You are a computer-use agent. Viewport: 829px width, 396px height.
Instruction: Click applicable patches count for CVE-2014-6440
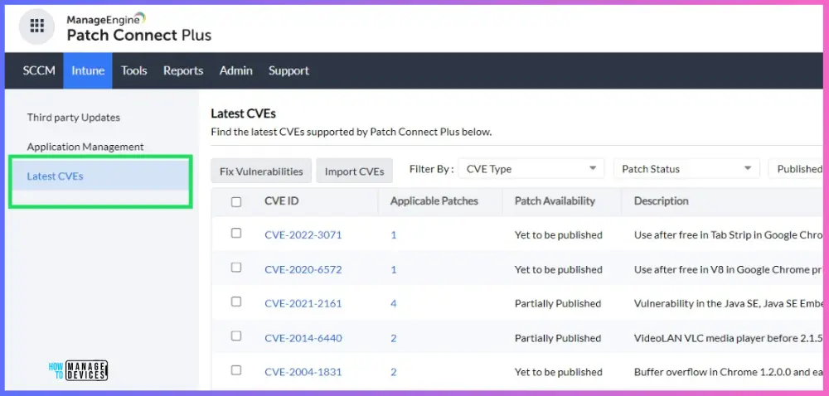[393, 338]
